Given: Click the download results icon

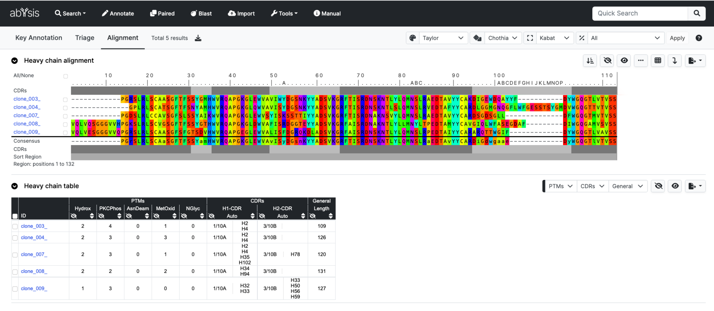Looking at the screenshot, I should click(198, 38).
